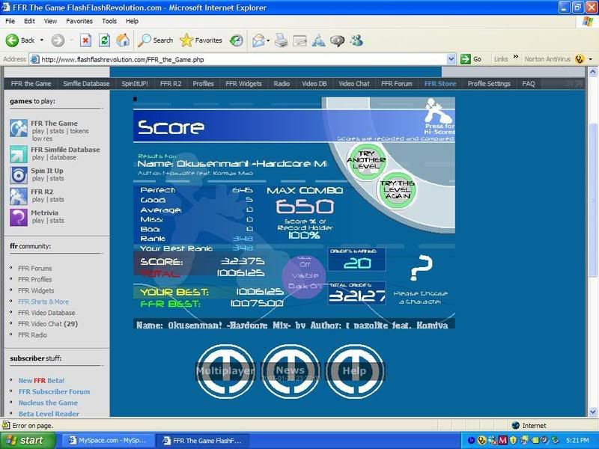Viewport: 599px width, 449px height.
Task: Click the Press for Hi-Scores character icon
Action: [439, 112]
